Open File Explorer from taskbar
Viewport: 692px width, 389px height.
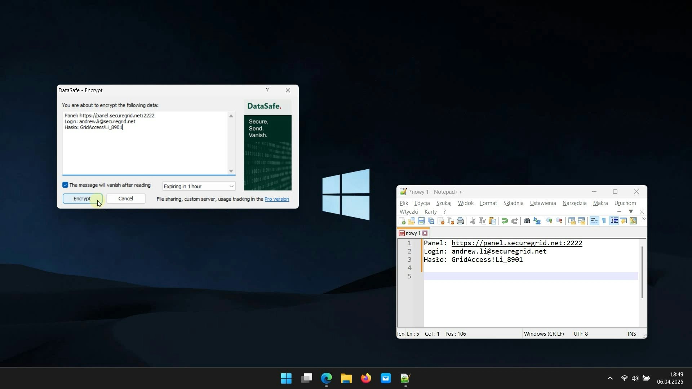(x=346, y=379)
